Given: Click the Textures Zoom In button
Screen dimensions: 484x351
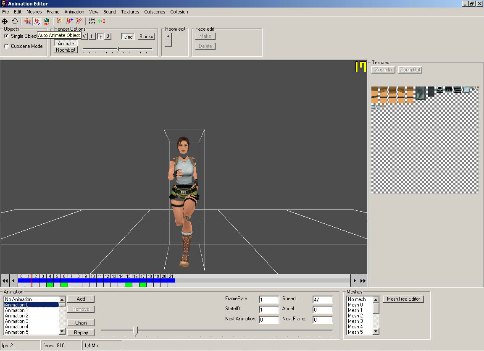Looking at the screenshot, I should pos(383,70).
